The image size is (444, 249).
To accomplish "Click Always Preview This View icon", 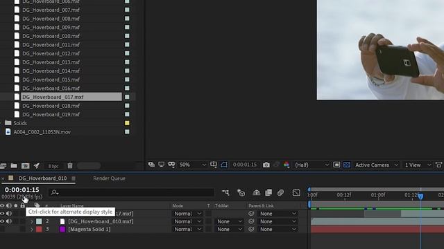I will pos(151,165).
